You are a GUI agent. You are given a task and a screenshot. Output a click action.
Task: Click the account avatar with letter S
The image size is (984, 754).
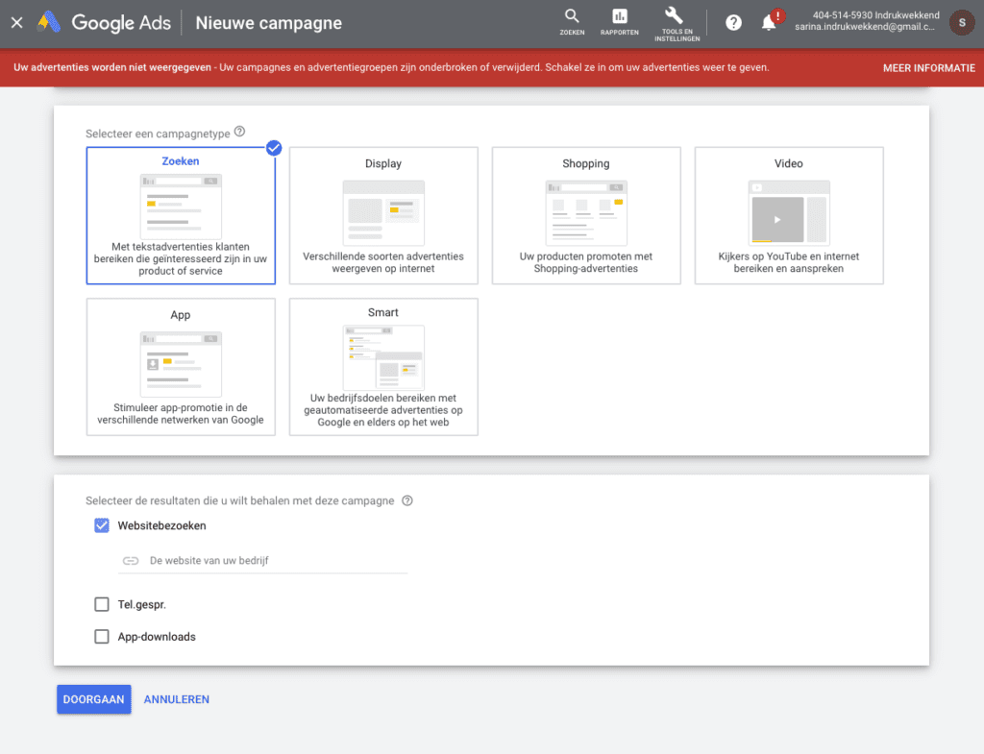coord(961,22)
